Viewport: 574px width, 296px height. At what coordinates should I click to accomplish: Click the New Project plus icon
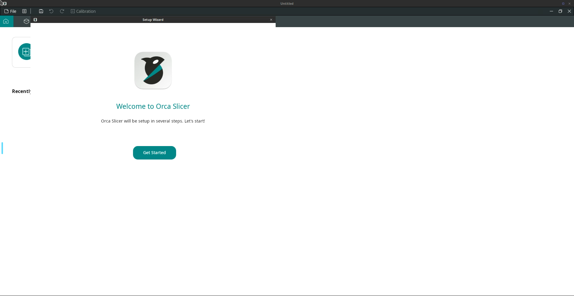point(25,52)
